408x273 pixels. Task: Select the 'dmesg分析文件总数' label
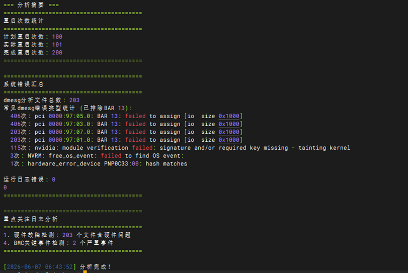pos(33,100)
